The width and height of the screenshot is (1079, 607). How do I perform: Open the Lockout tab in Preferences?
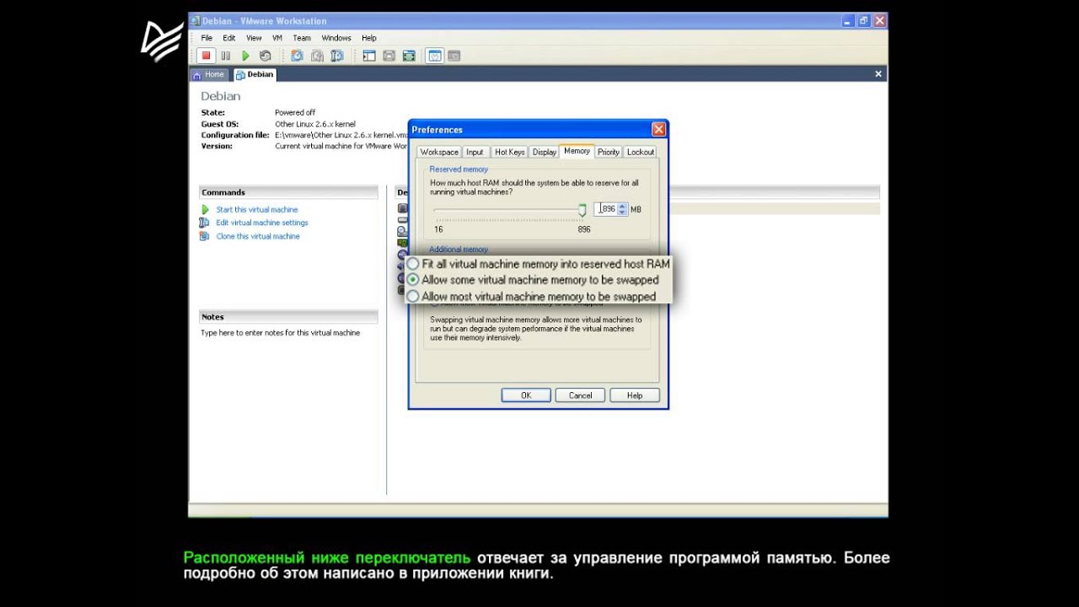tap(641, 152)
